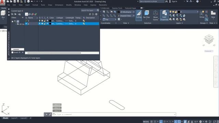Switch to the Layout1 tab
This screenshot has width=219, height=123.
coord(14,118)
